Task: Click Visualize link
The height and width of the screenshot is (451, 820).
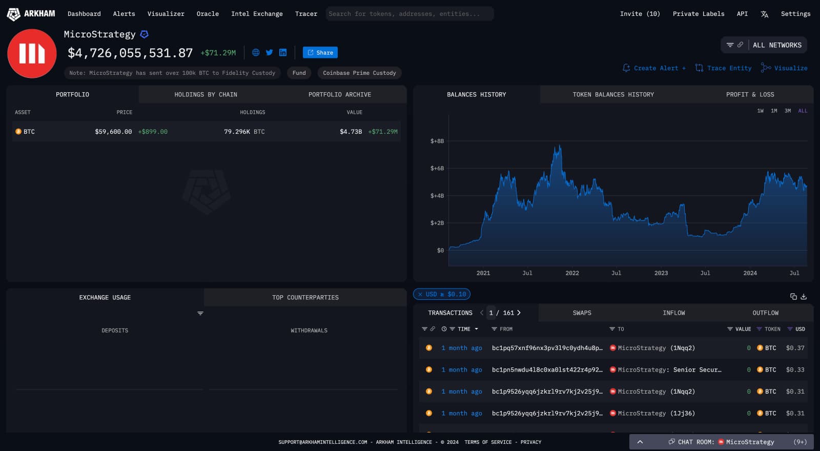Action: coord(784,68)
